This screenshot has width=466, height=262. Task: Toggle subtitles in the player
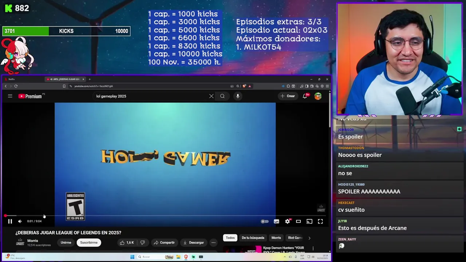[x=277, y=221]
